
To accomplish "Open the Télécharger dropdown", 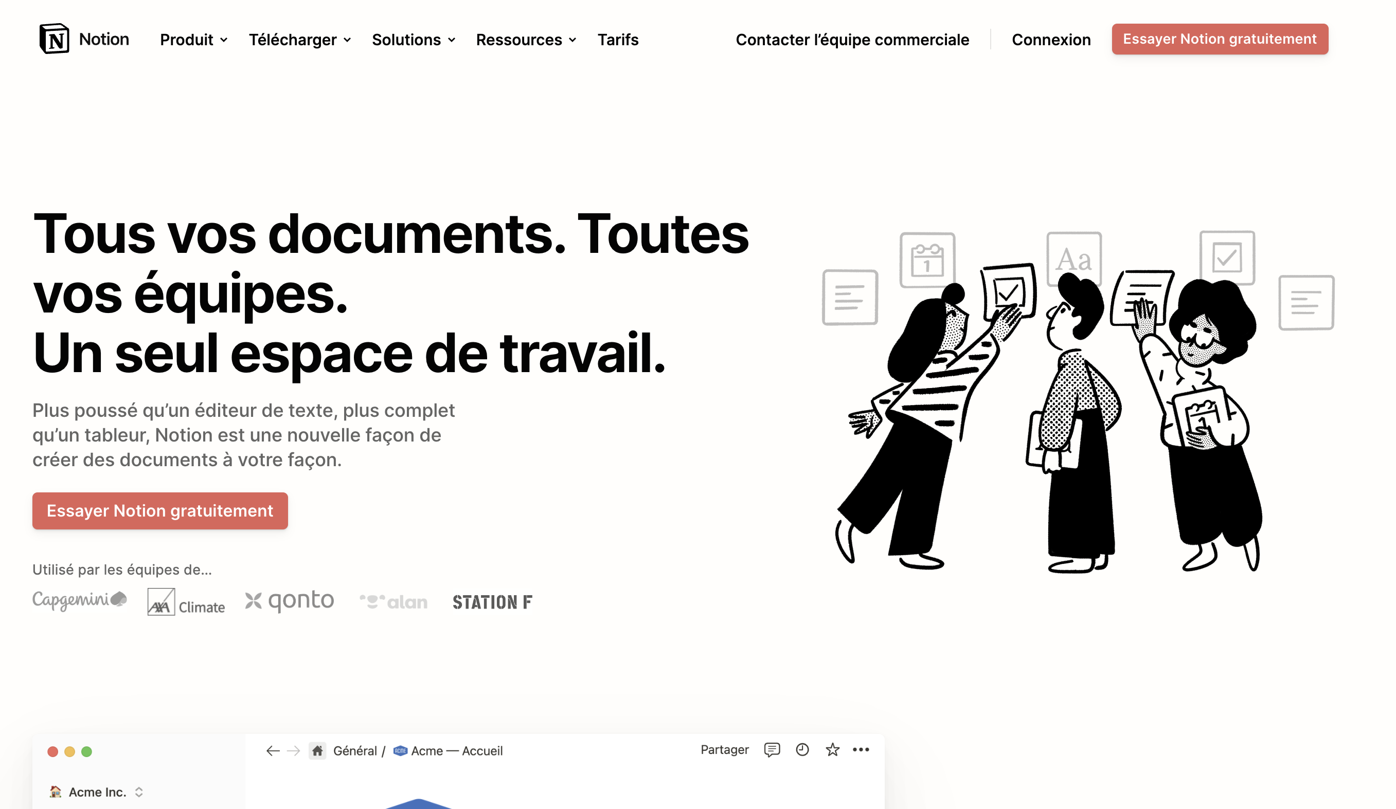I will pyautogui.click(x=300, y=39).
